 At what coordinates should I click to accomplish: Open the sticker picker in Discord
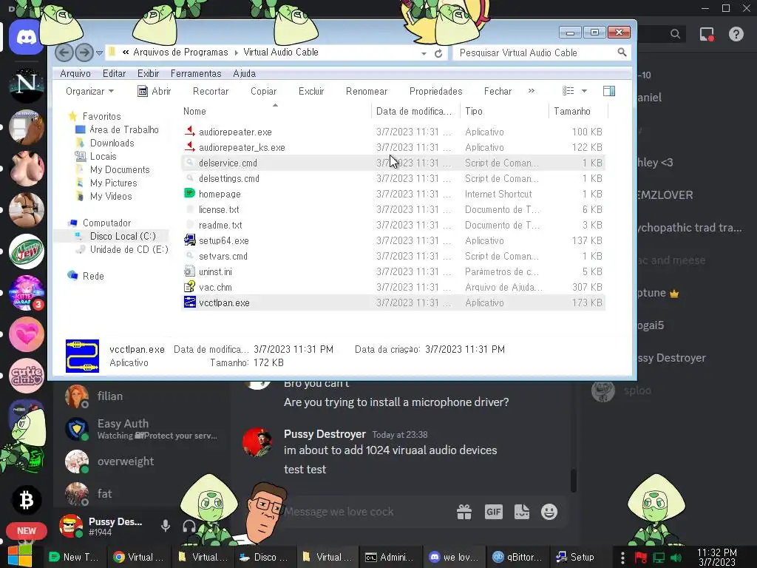[521, 512]
